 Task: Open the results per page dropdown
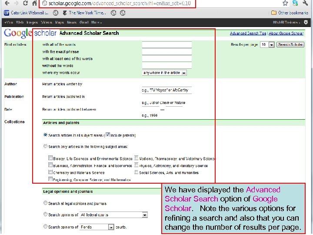[x=267, y=44]
